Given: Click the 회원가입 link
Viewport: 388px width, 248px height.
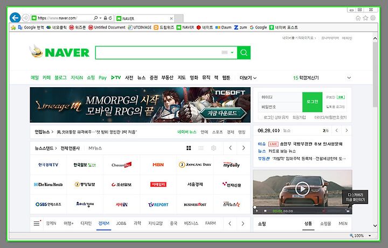Looking at the screenshot, I should point(299,118).
